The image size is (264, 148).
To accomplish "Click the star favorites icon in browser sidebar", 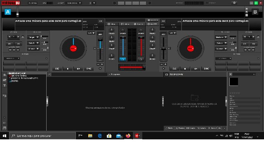I will [x=5, y=75].
